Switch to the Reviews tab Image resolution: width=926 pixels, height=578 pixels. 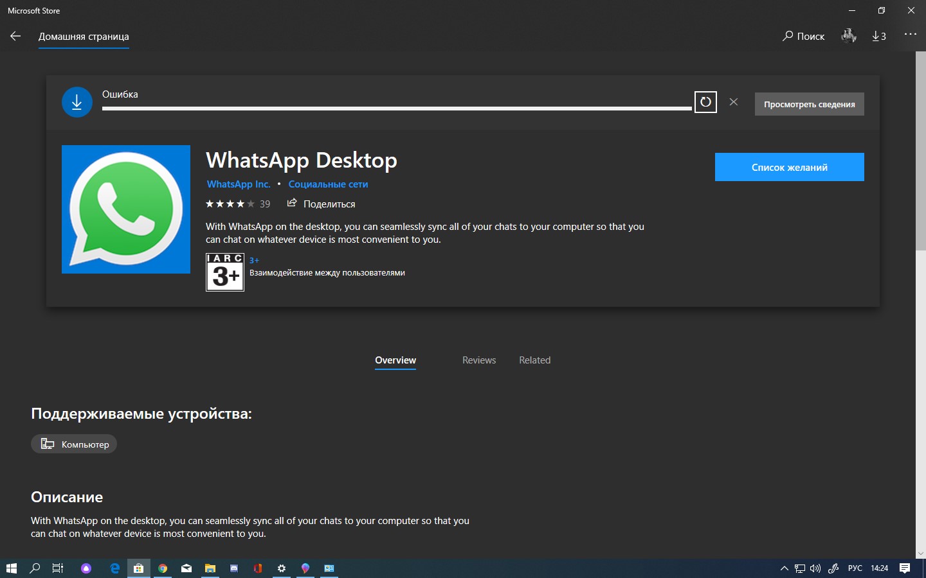click(479, 360)
